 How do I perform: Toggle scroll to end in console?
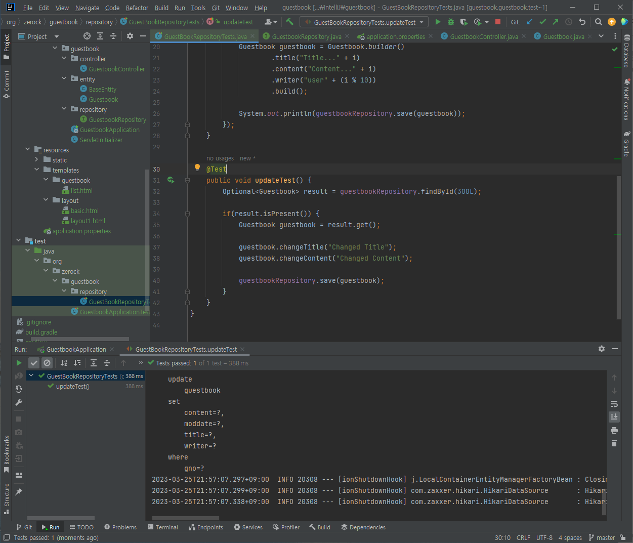point(614,417)
